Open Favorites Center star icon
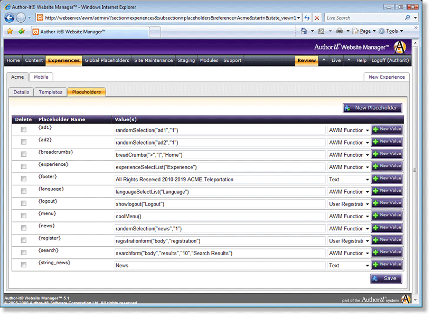Image resolution: width=433 pixels, height=318 pixels. (x=10, y=31)
